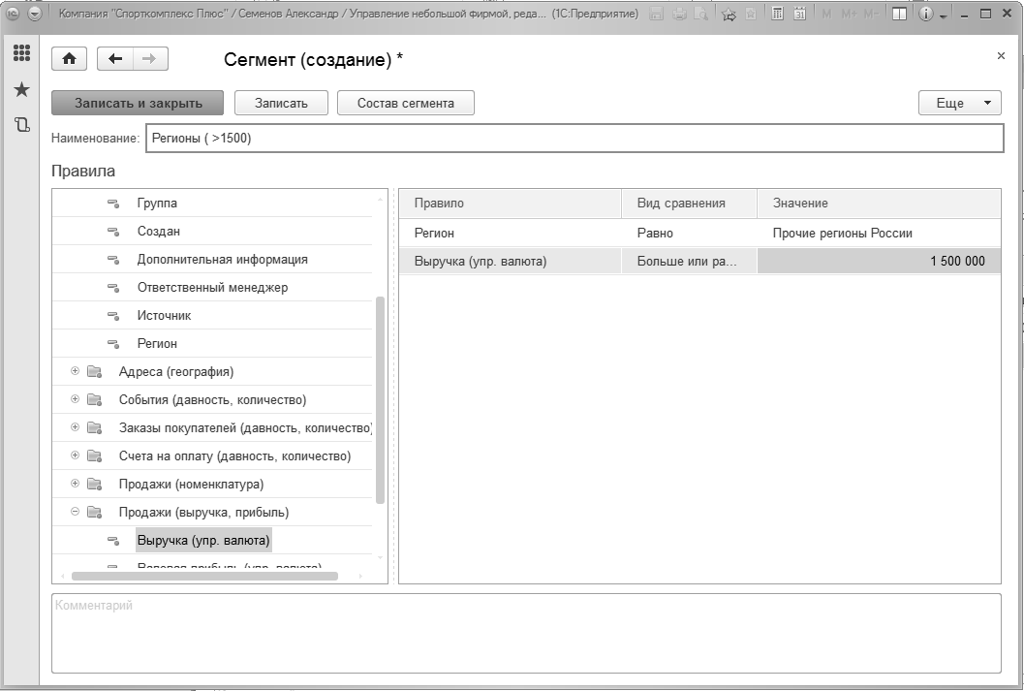
Task: Select 'Регион' in the rules tree
Action: tap(157, 343)
